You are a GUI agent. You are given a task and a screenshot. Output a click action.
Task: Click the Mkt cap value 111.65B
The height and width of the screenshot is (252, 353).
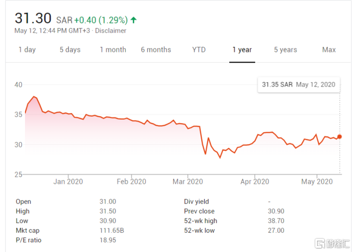pos(112,231)
